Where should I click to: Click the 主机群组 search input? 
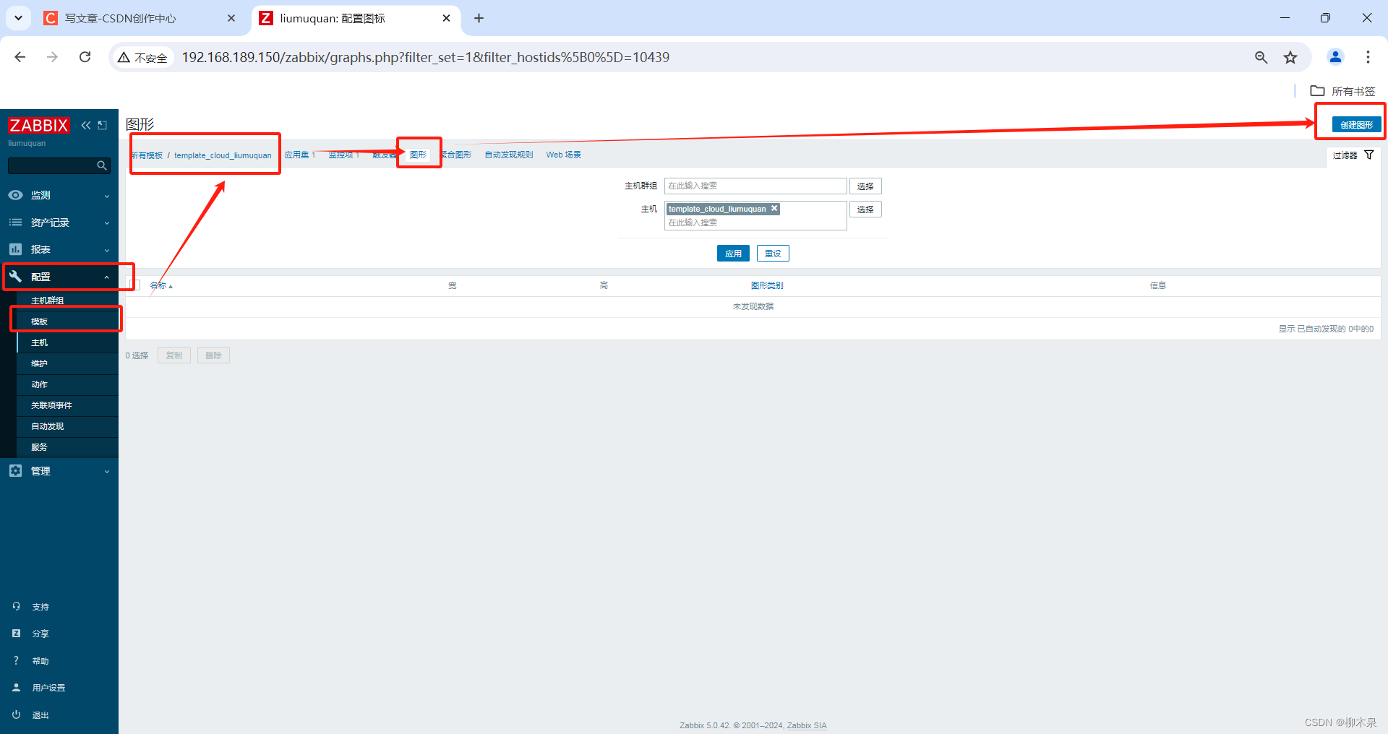point(755,186)
